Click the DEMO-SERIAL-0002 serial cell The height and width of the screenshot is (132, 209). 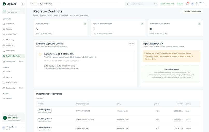(122, 129)
